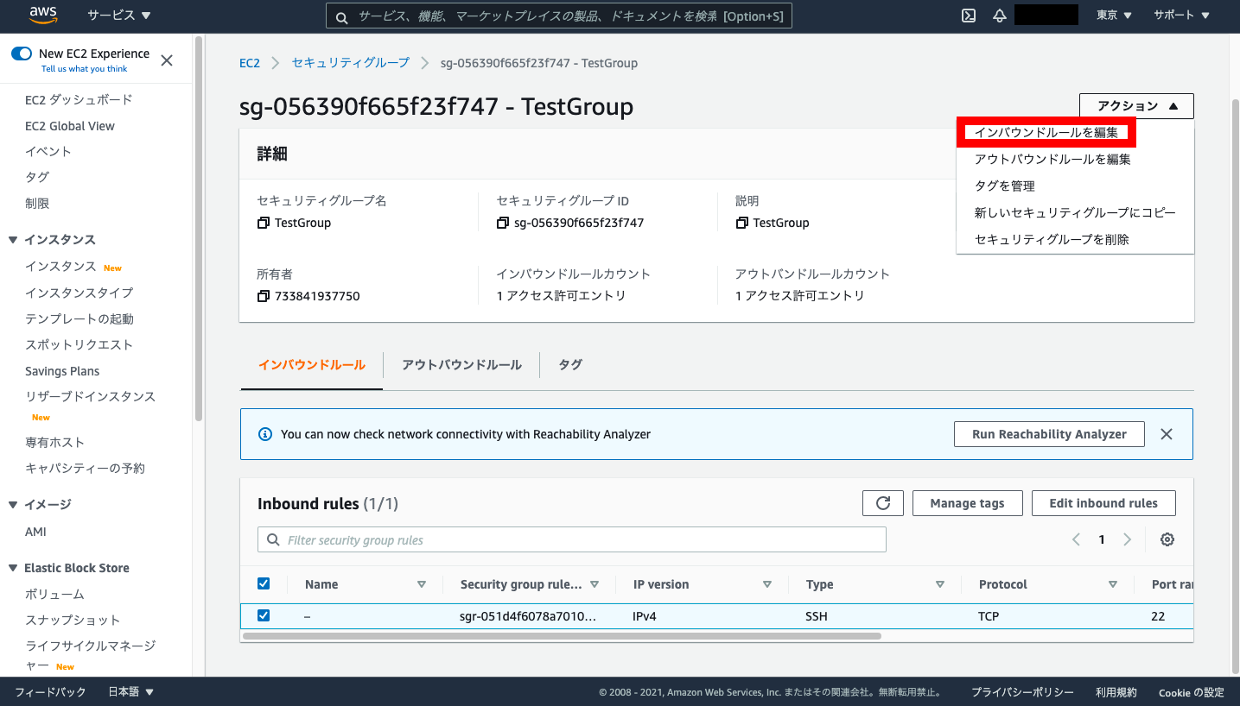
Task: Open ボリューム in sidebar
Action: [x=54, y=594]
